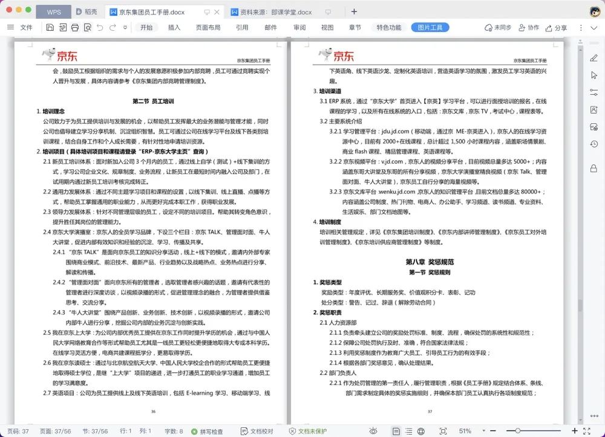Select the 邮件 ribbon tab
The width and height of the screenshot is (605, 437).
pos(271,27)
